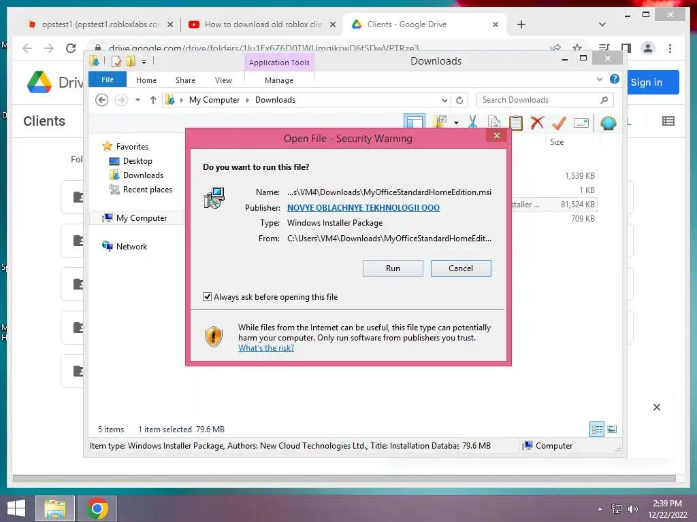This screenshot has height=522, width=697.
Task: Open the folder options dropdown arrow in toolbar
Action: 456,122
